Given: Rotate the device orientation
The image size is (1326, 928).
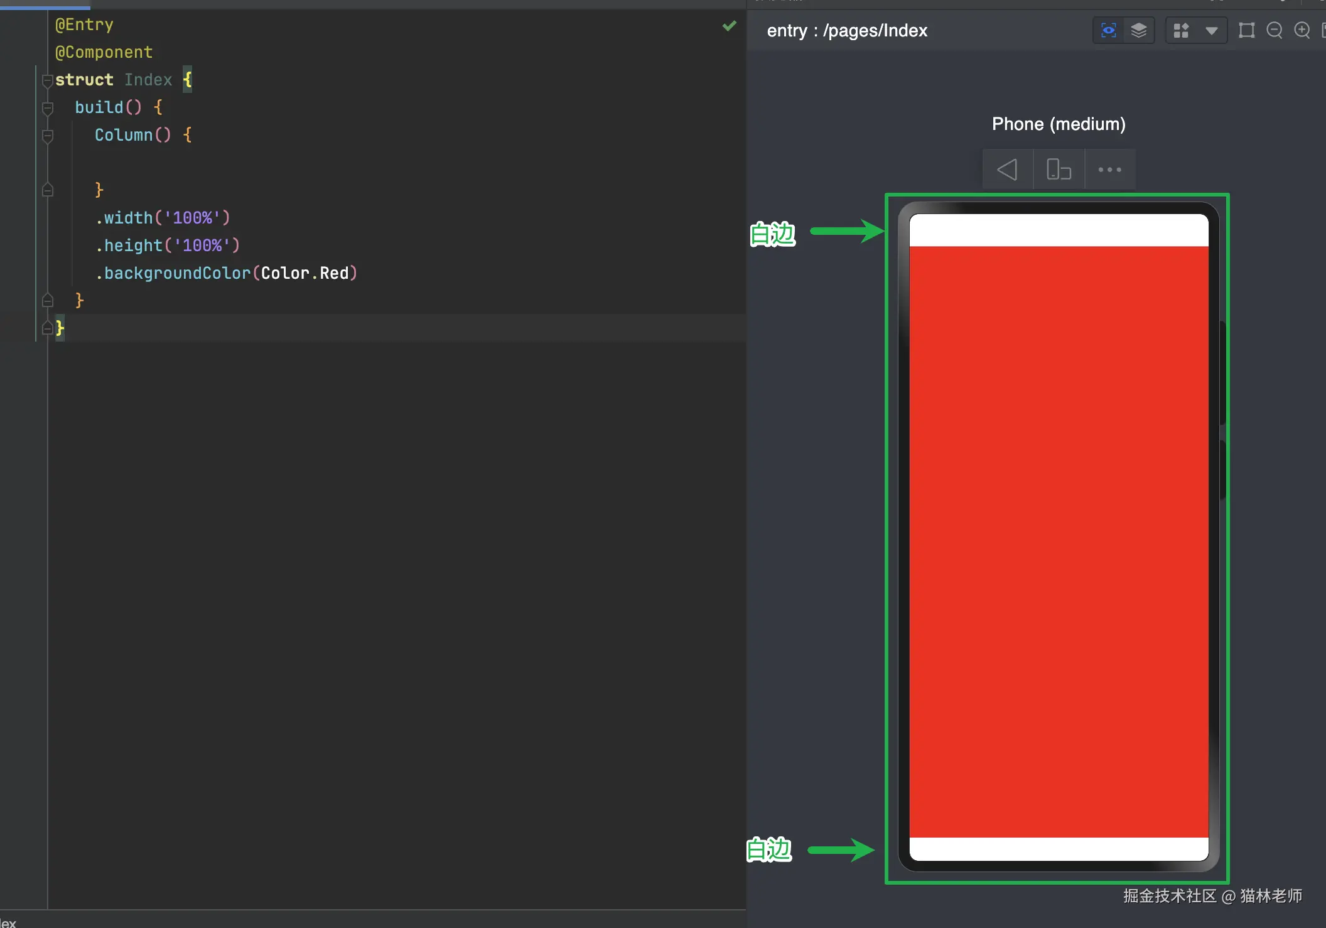Looking at the screenshot, I should click(x=1059, y=170).
